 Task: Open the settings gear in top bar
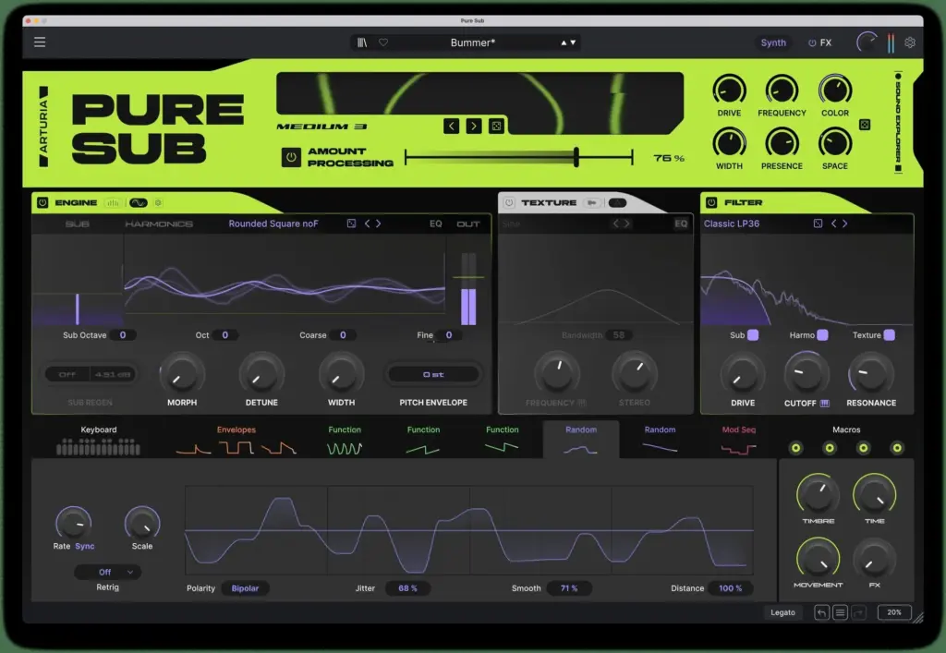tap(910, 42)
